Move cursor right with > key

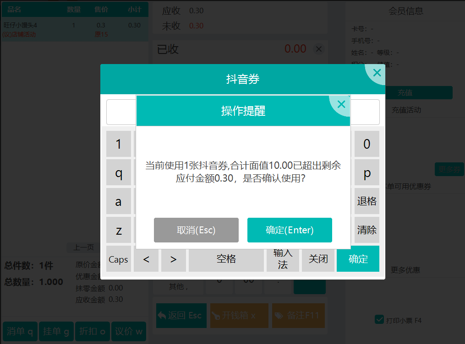point(174,260)
